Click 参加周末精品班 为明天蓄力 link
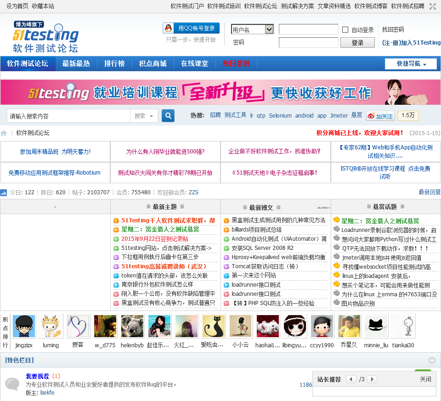Image resolution: width=441 pixels, height=401 pixels. 55,152
